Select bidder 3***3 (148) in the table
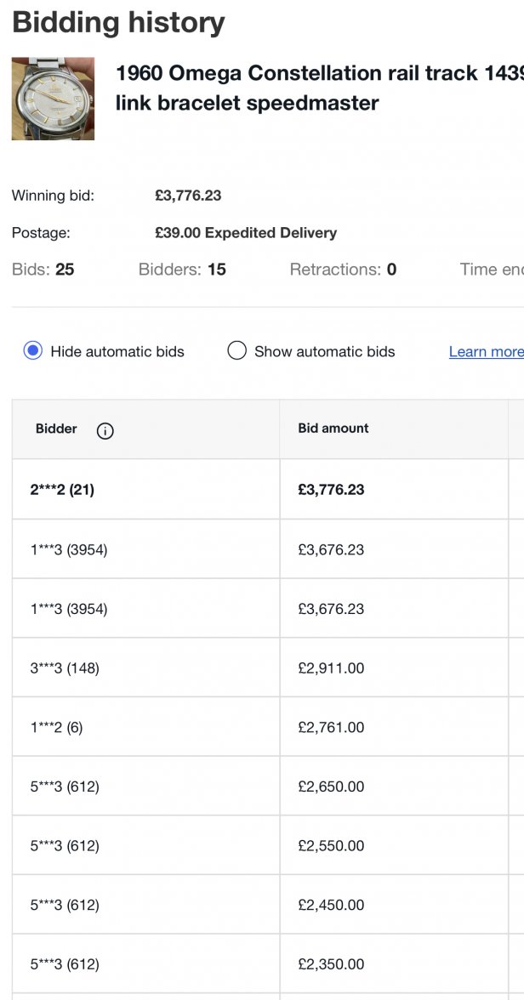Image resolution: width=524 pixels, height=1000 pixels. (65, 668)
